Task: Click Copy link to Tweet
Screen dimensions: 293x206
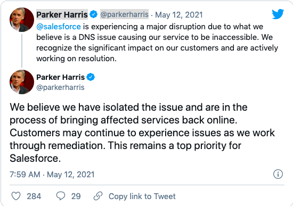Action: (142, 196)
